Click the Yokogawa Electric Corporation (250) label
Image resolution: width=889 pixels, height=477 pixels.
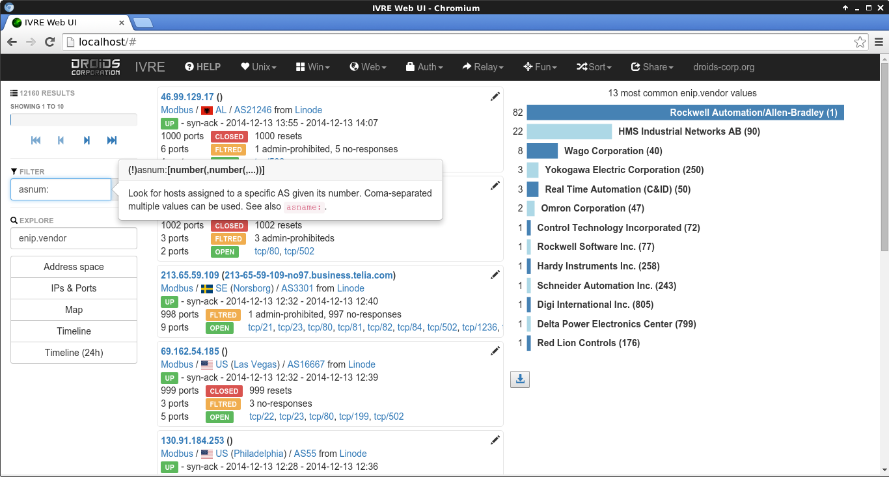[x=624, y=170]
